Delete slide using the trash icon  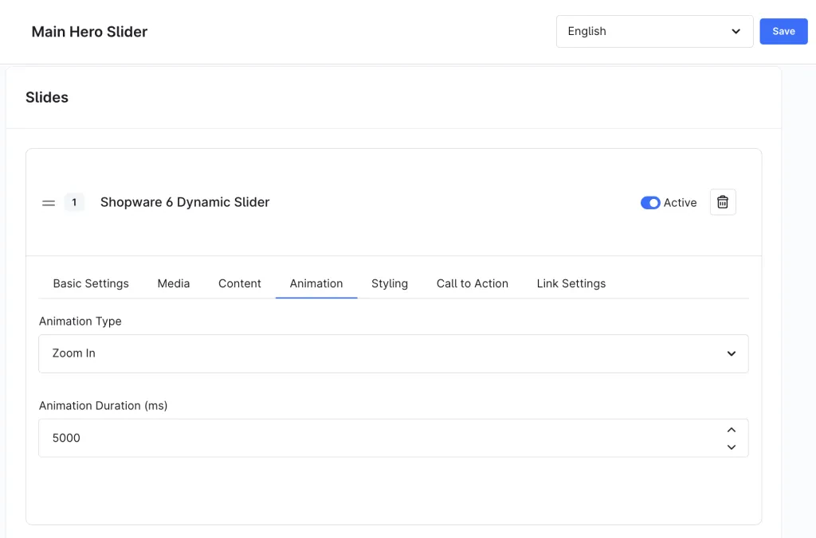click(723, 202)
